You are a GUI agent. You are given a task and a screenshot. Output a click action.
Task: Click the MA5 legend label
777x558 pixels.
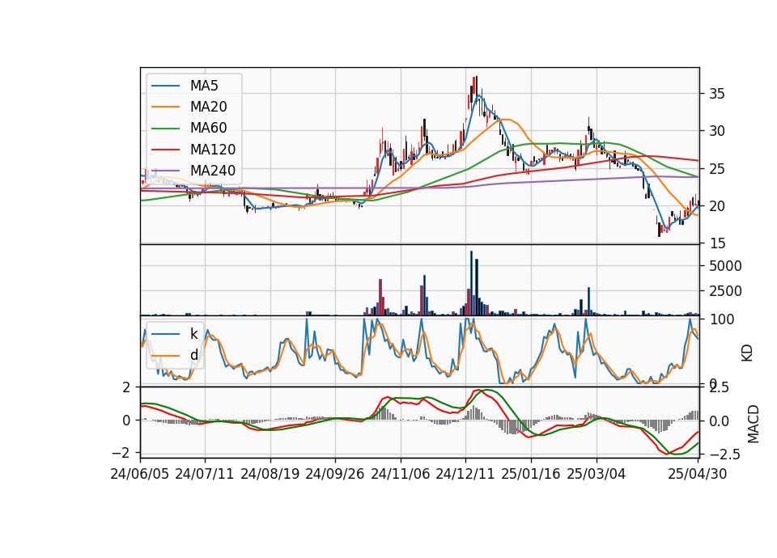coord(204,86)
